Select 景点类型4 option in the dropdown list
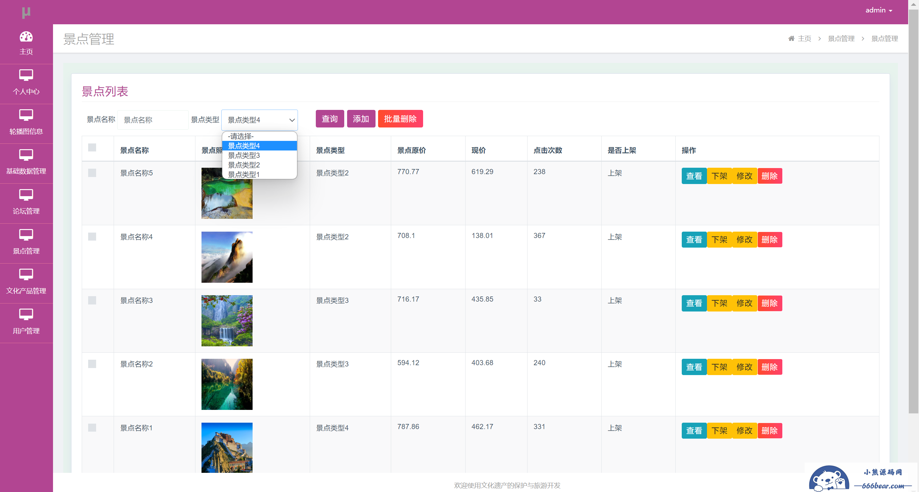Image resolution: width=919 pixels, height=492 pixels. click(259, 146)
